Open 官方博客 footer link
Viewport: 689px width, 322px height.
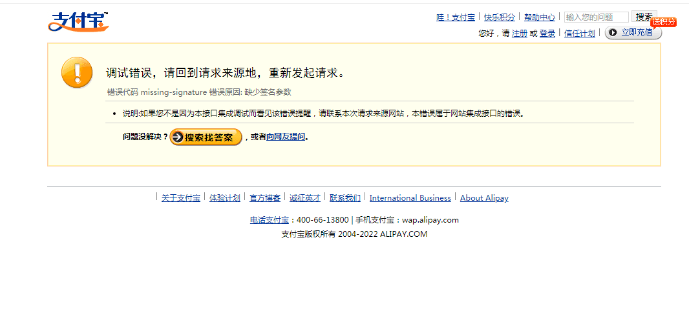[265, 198]
